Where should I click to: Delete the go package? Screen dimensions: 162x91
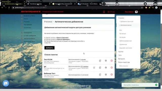(x=112, y=67)
